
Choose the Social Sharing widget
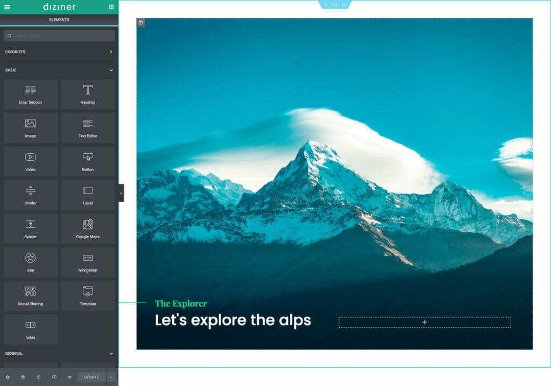[x=30, y=296]
